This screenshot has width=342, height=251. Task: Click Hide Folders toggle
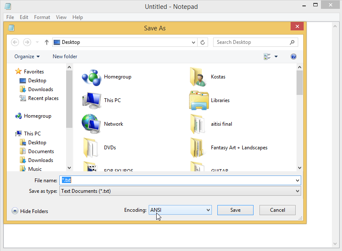click(x=30, y=211)
